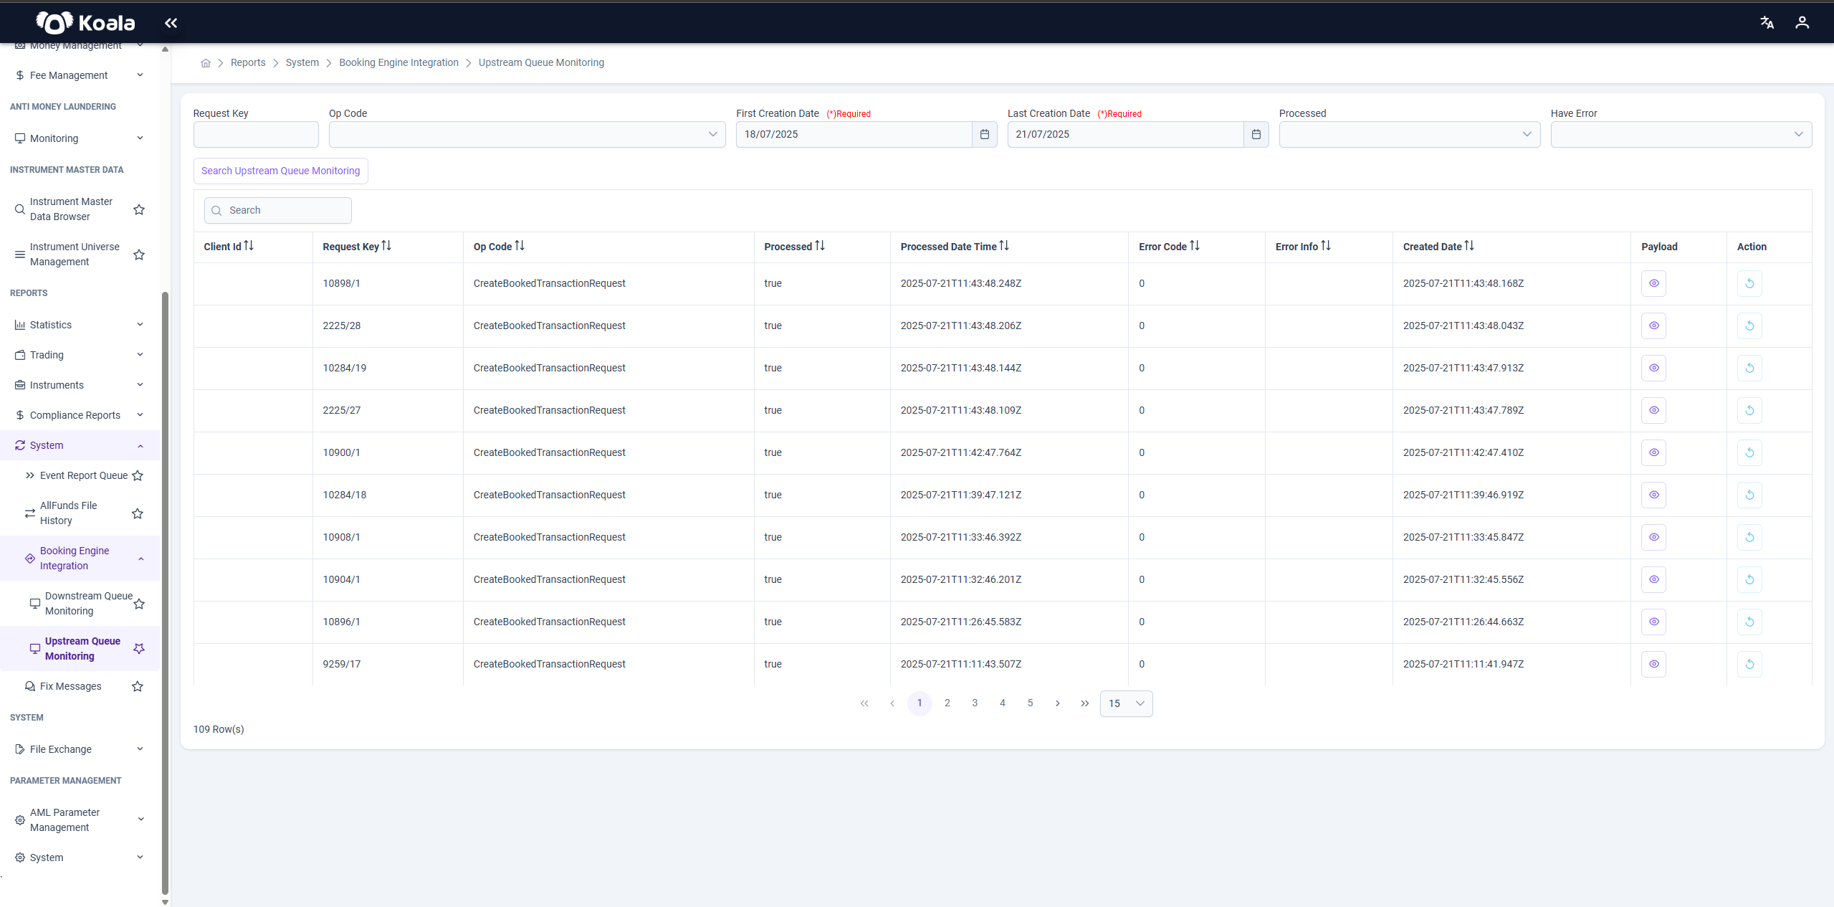Screen dimensions: 1834x907
Task: Click Search Upstream Queue Monitoring button
Action: [280, 171]
